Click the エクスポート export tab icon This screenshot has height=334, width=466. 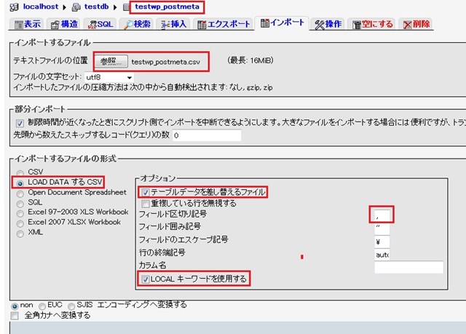pos(203,24)
